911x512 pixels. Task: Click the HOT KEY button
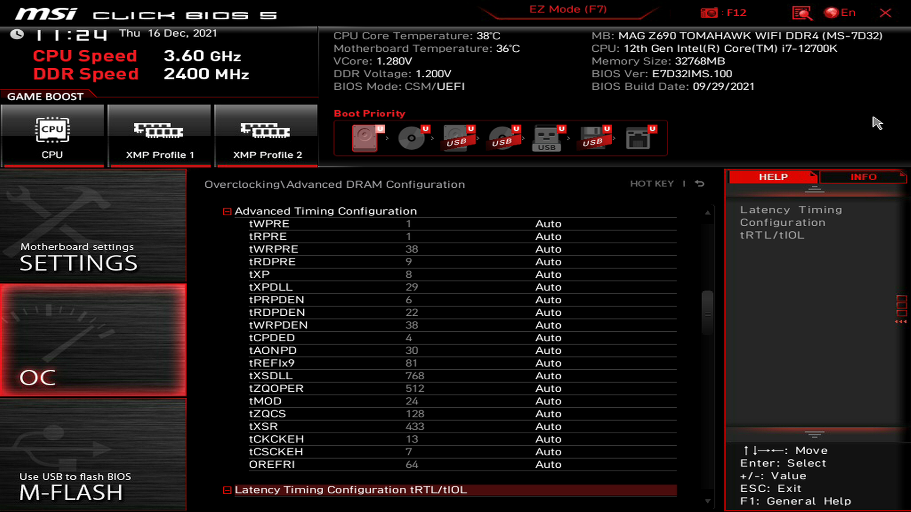(x=651, y=183)
